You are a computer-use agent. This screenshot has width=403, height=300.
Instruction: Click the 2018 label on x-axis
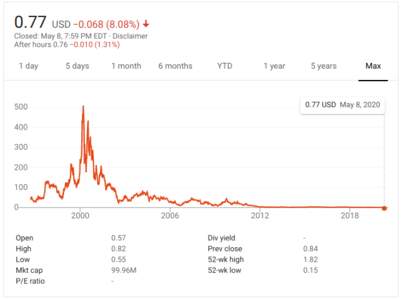tap(349, 216)
